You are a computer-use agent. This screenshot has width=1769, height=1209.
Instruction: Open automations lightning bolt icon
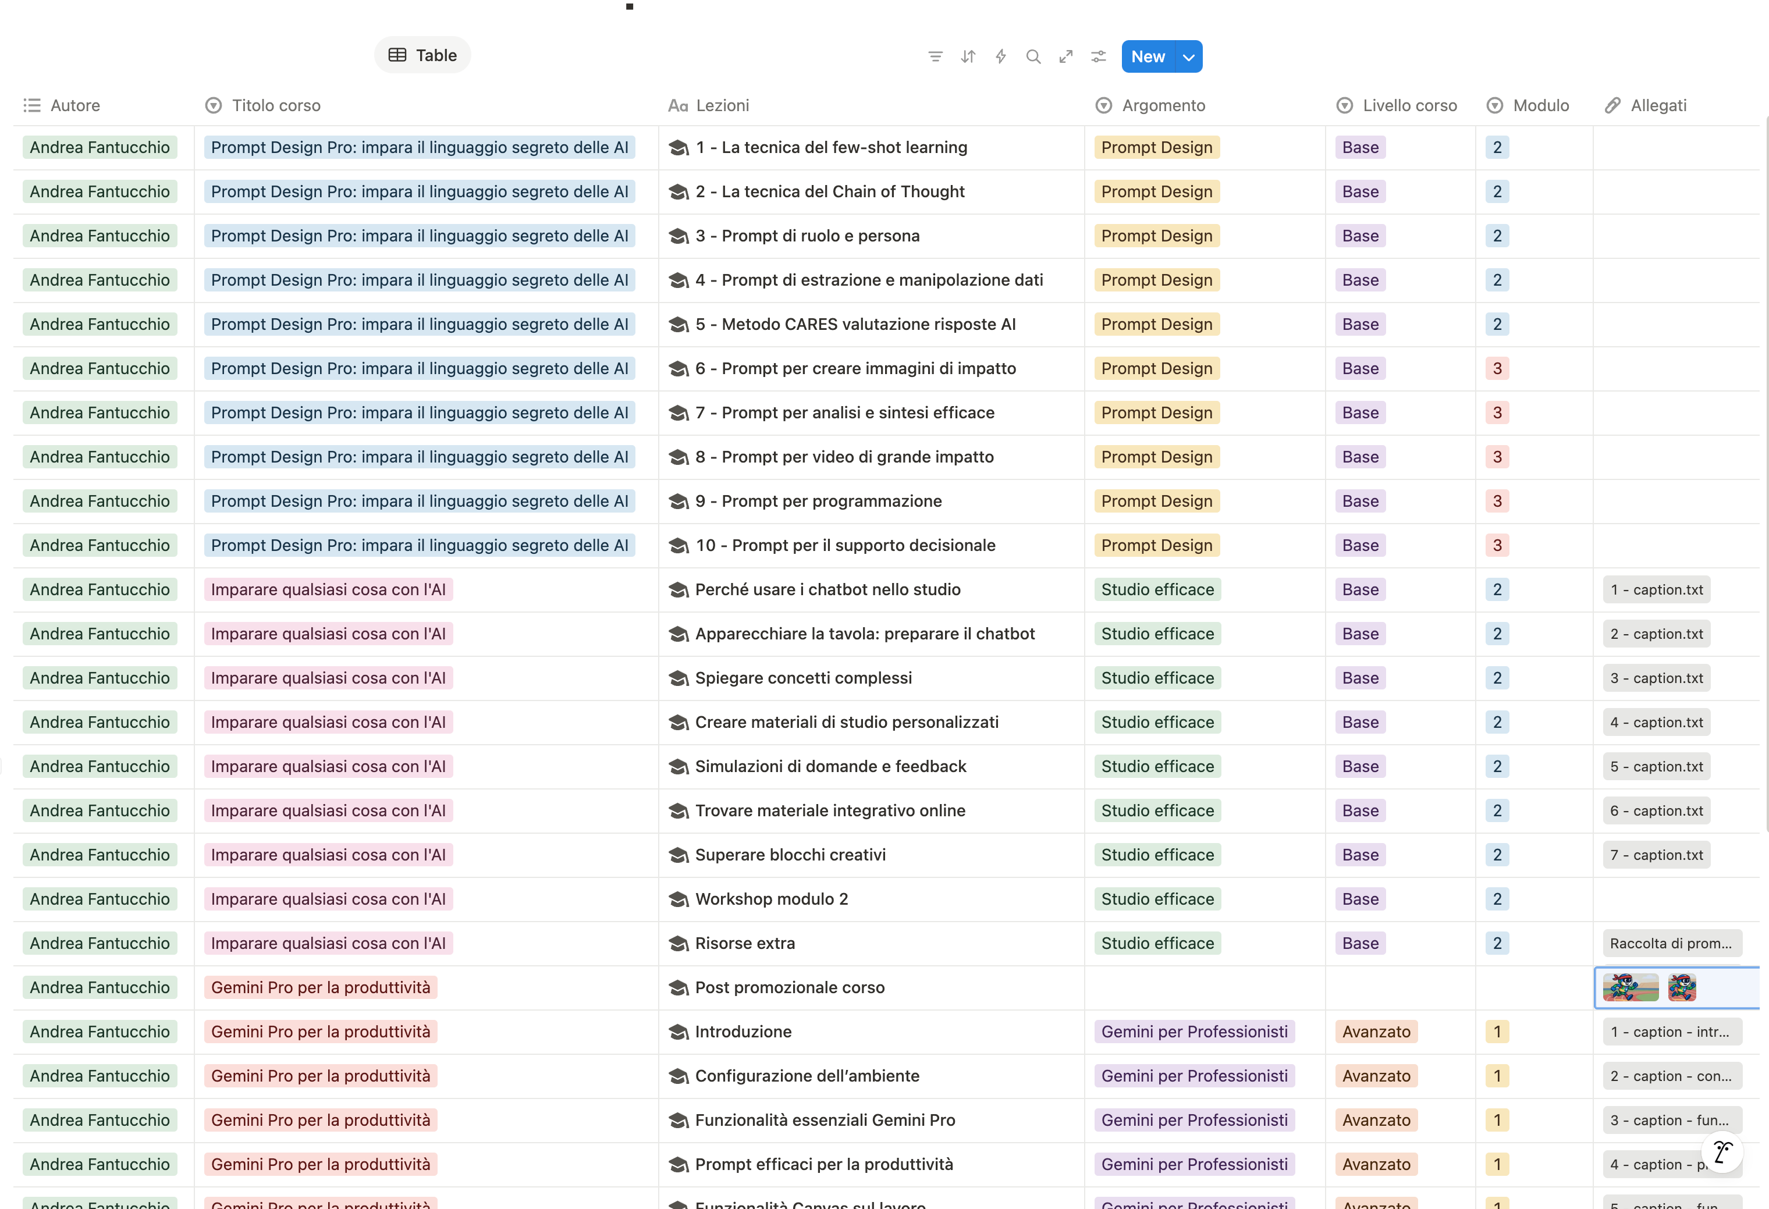(x=1000, y=56)
